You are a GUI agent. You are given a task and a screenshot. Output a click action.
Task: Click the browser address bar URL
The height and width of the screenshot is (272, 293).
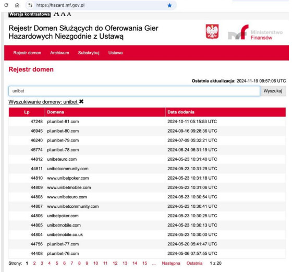tap(60, 5)
